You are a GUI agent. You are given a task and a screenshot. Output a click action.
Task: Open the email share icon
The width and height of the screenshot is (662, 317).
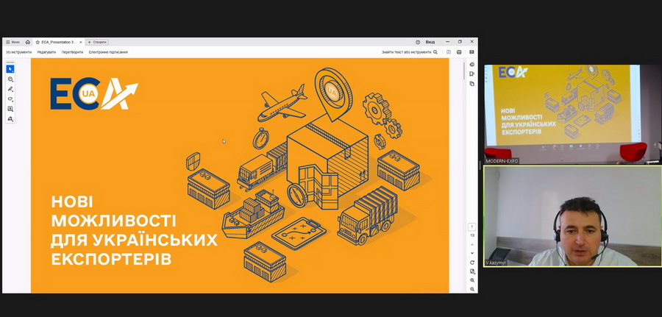point(471,52)
